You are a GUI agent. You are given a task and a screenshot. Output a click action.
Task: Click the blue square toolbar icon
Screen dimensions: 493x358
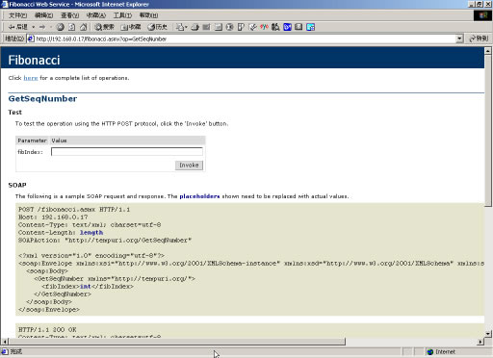287,27
